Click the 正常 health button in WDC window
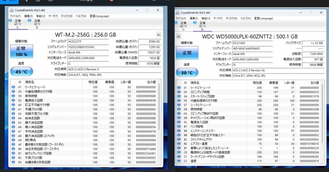The height and width of the screenshot is (172, 329). (187, 53)
